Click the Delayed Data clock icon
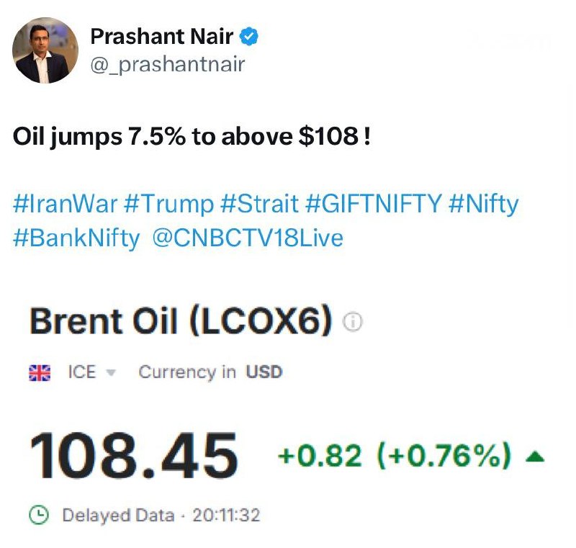The image size is (576, 548). tap(39, 515)
